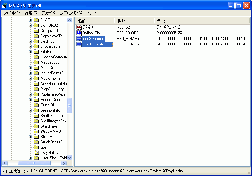Click the Shell Folders folder icon
This screenshot has width=252, height=176.
coord(36,116)
